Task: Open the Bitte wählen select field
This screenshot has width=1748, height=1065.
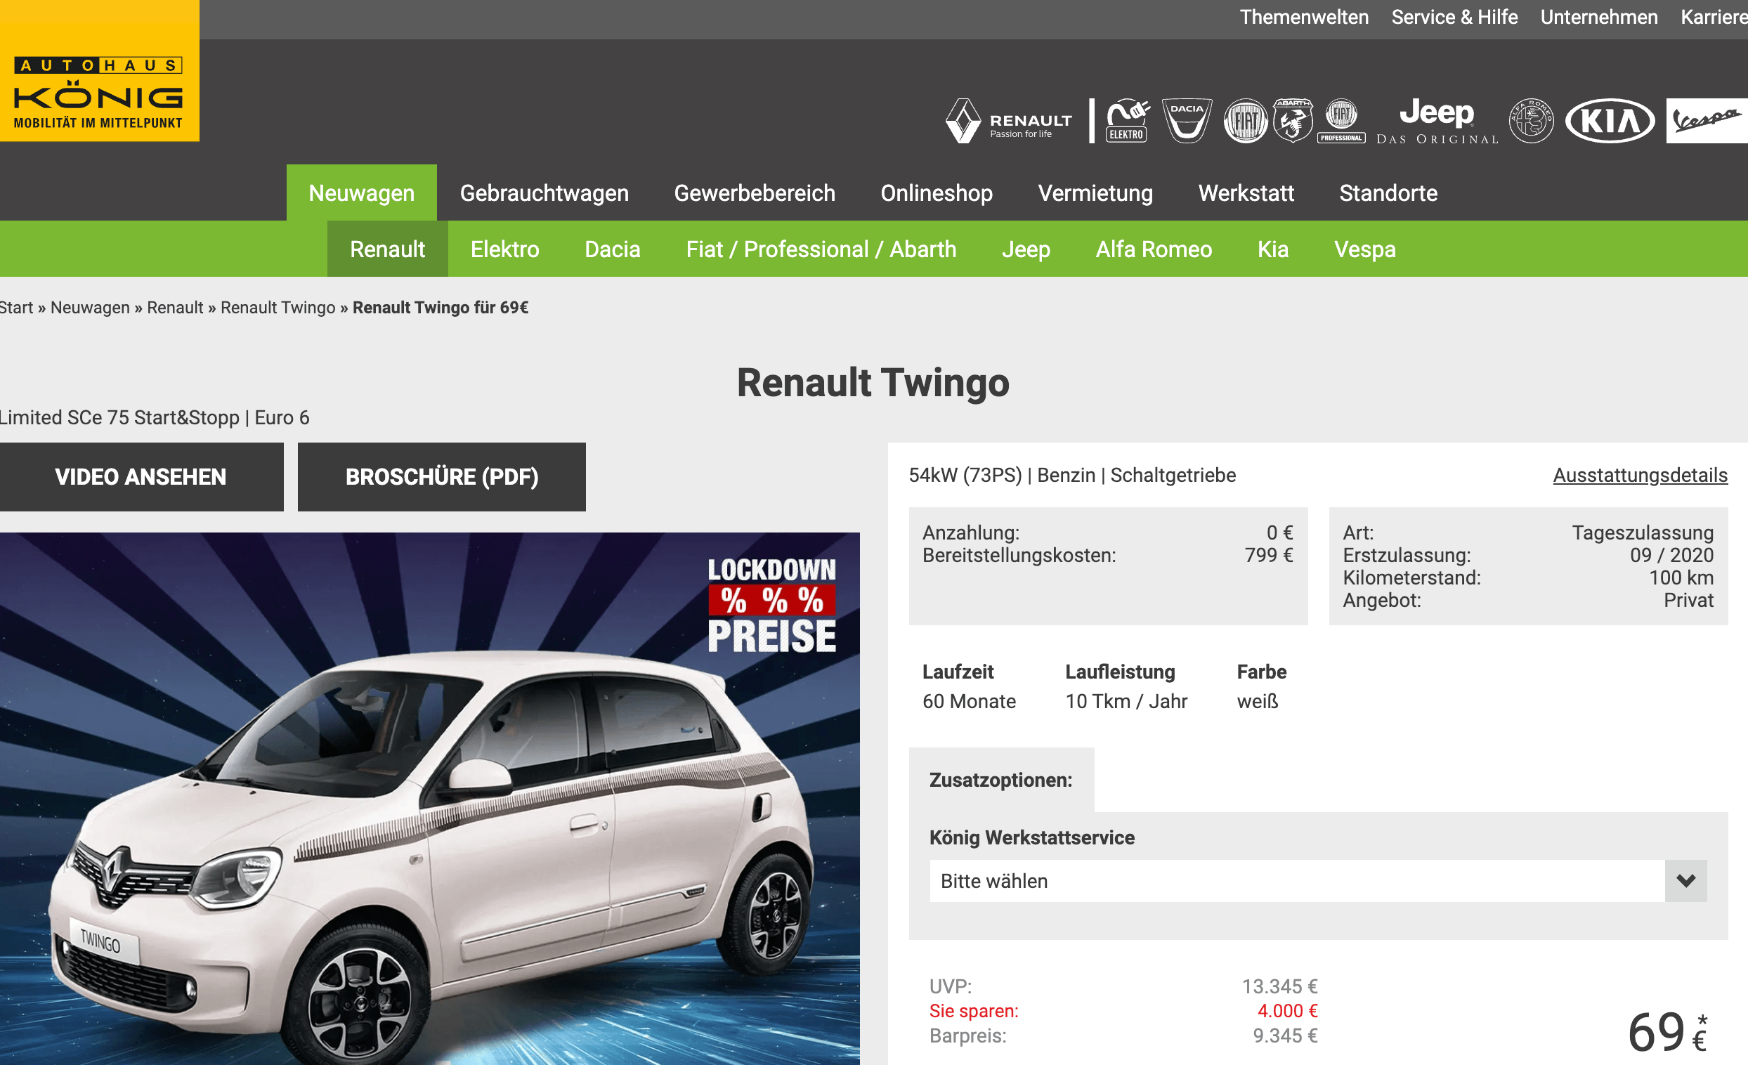Action: 1318,881
